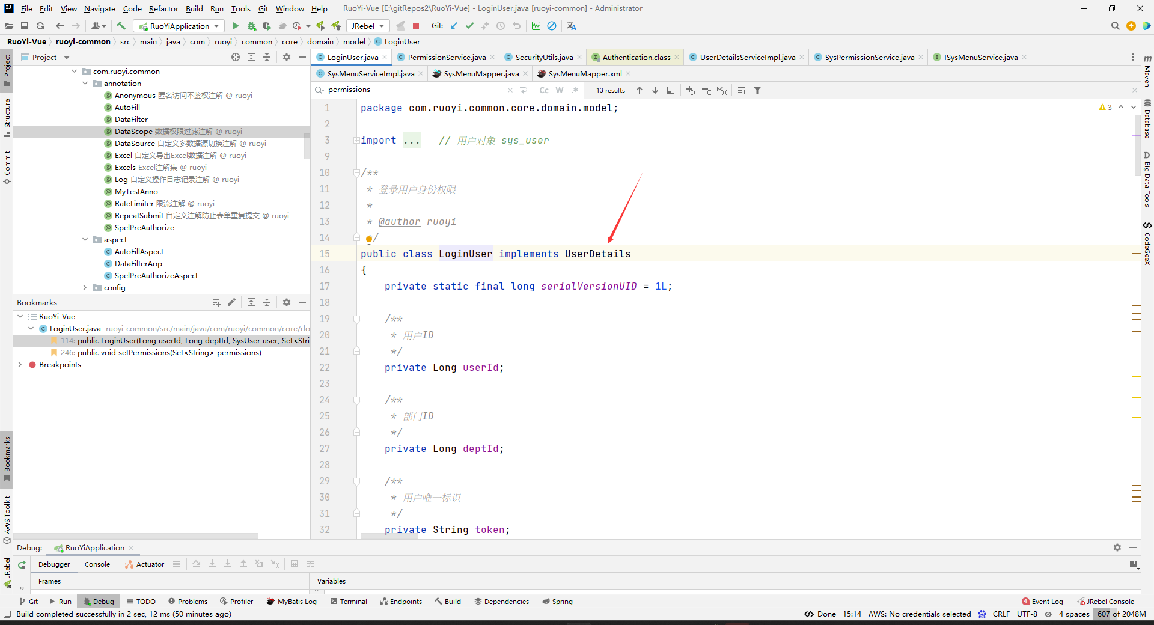Collapse the annotation package
The image size is (1154, 625).
point(85,84)
